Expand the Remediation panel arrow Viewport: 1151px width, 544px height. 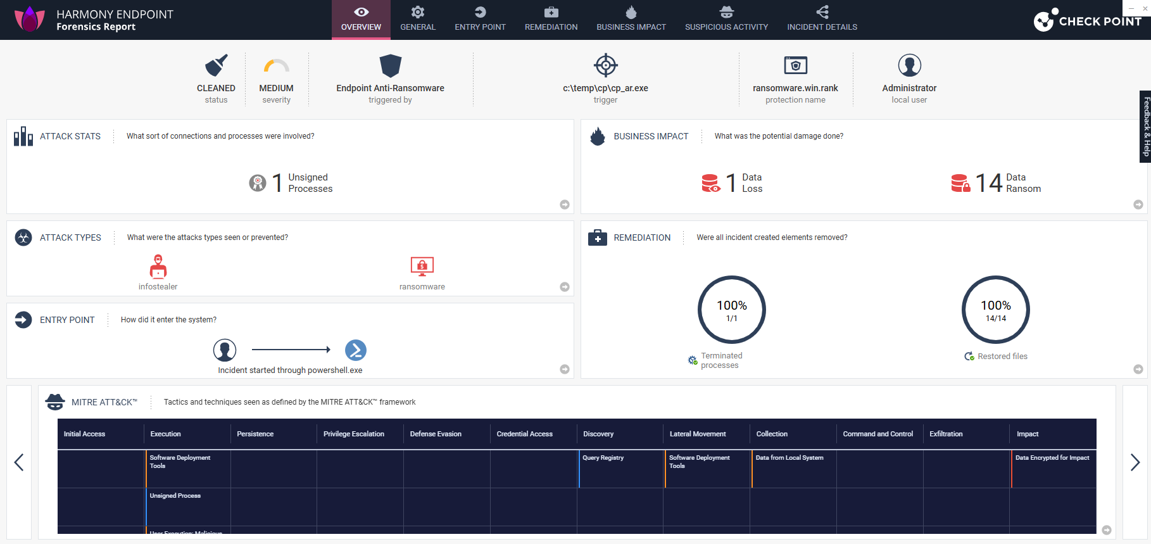tap(1138, 369)
